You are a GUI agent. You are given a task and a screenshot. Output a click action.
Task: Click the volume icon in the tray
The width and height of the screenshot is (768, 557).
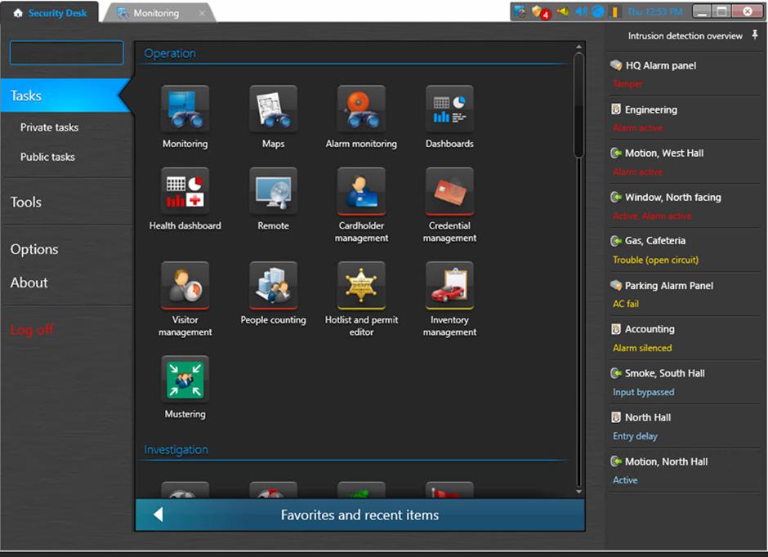coord(581,11)
